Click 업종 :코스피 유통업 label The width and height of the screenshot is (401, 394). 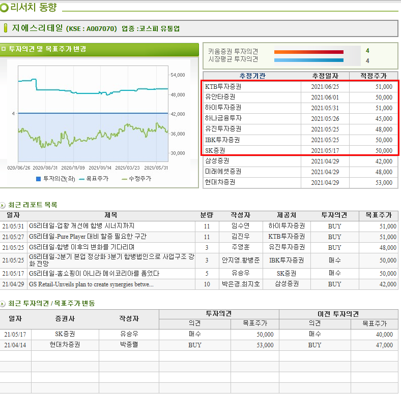[x=151, y=28]
